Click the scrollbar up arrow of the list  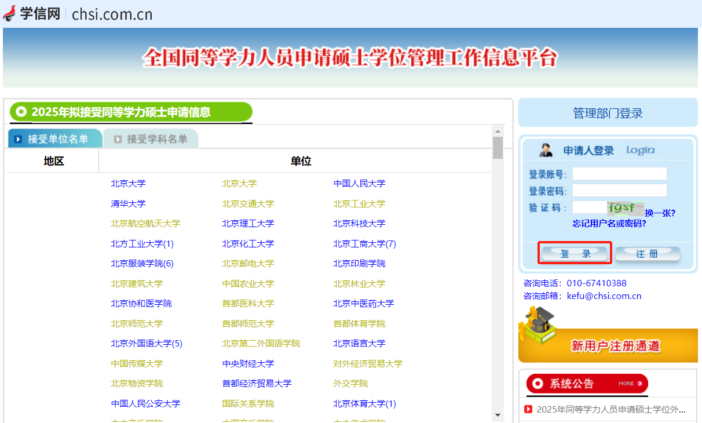498,131
